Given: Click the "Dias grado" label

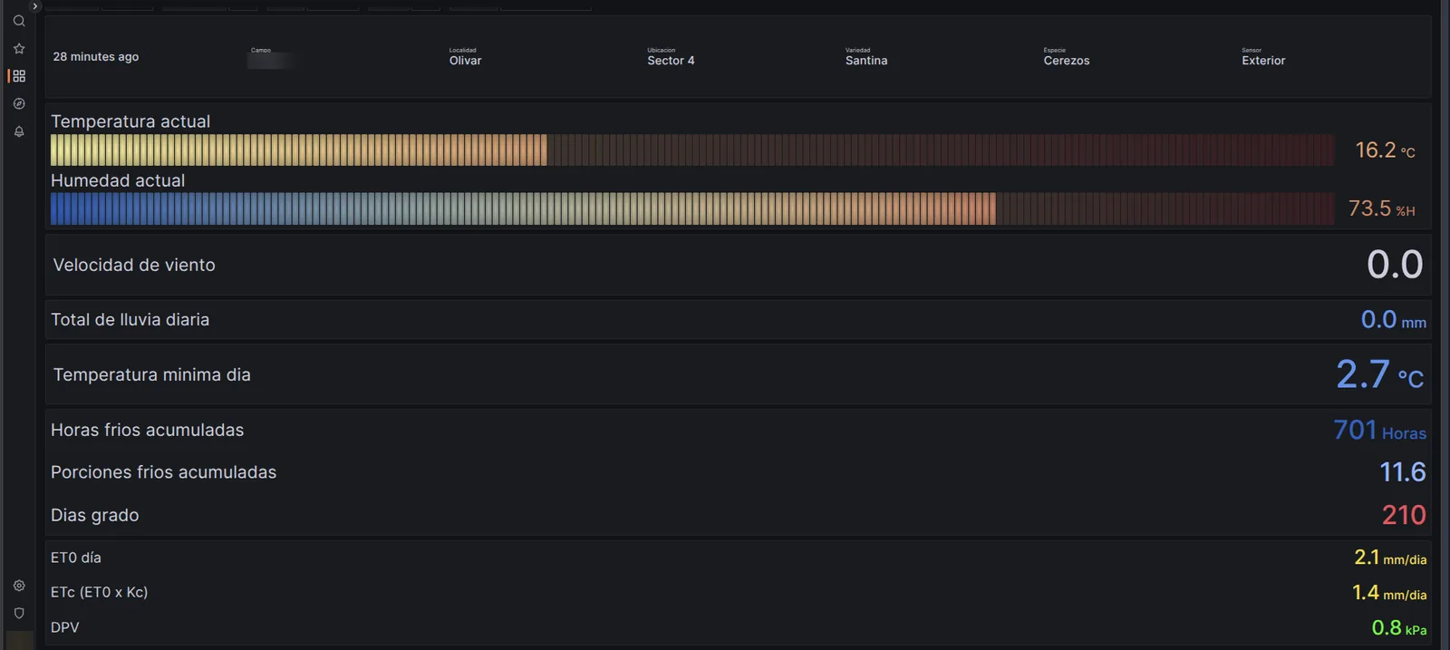Looking at the screenshot, I should [95, 515].
